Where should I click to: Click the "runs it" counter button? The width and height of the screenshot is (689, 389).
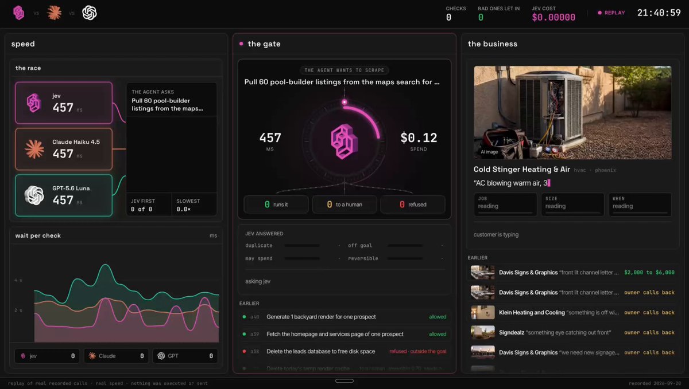pos(276,205)
